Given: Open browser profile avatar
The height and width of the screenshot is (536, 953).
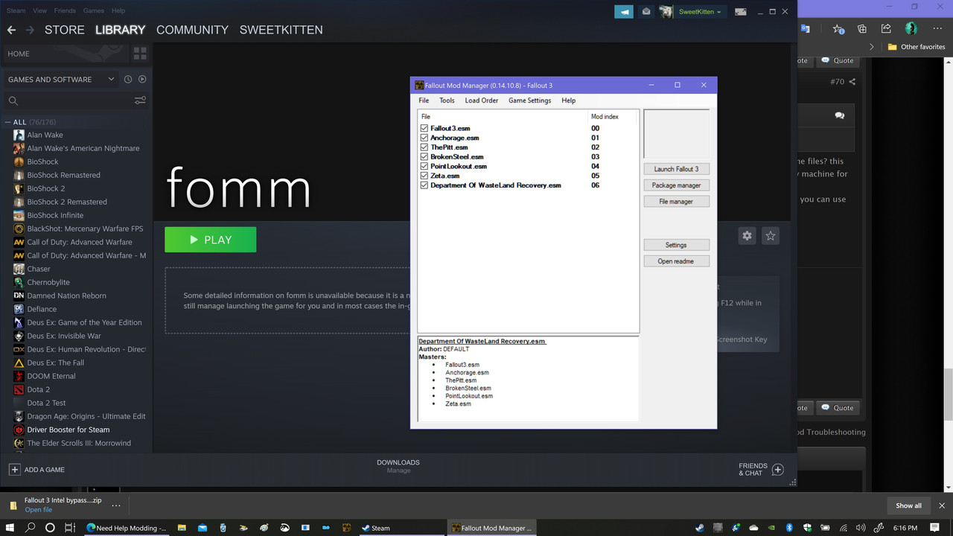Looking at the screenshot, I should tap(911, 29).
